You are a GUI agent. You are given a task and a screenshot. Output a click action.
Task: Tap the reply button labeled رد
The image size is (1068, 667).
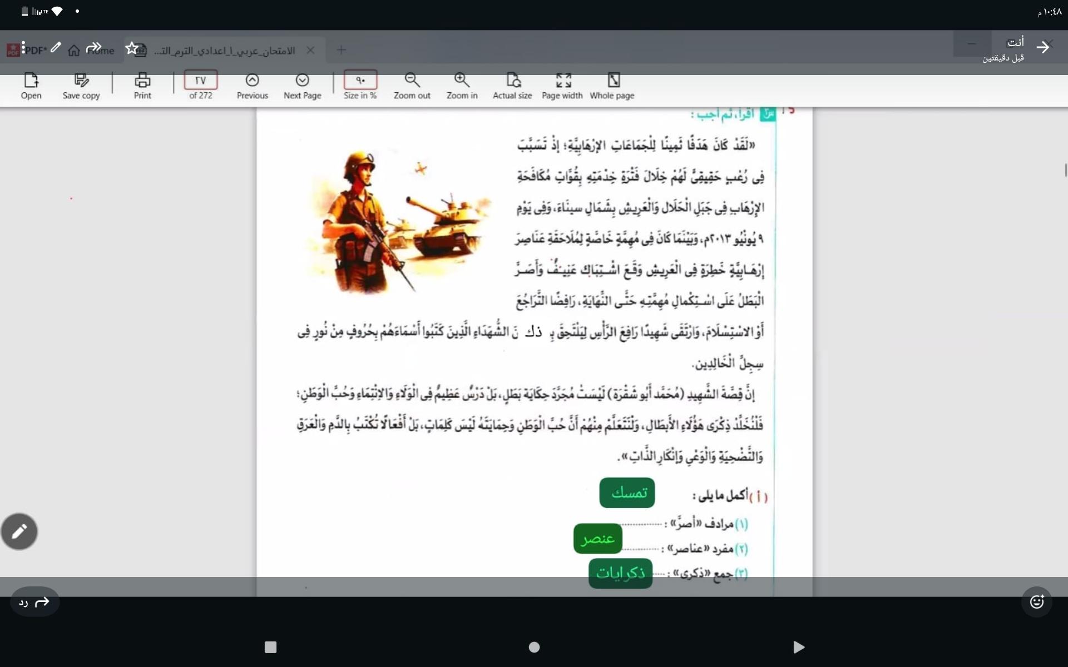[34, 602]
